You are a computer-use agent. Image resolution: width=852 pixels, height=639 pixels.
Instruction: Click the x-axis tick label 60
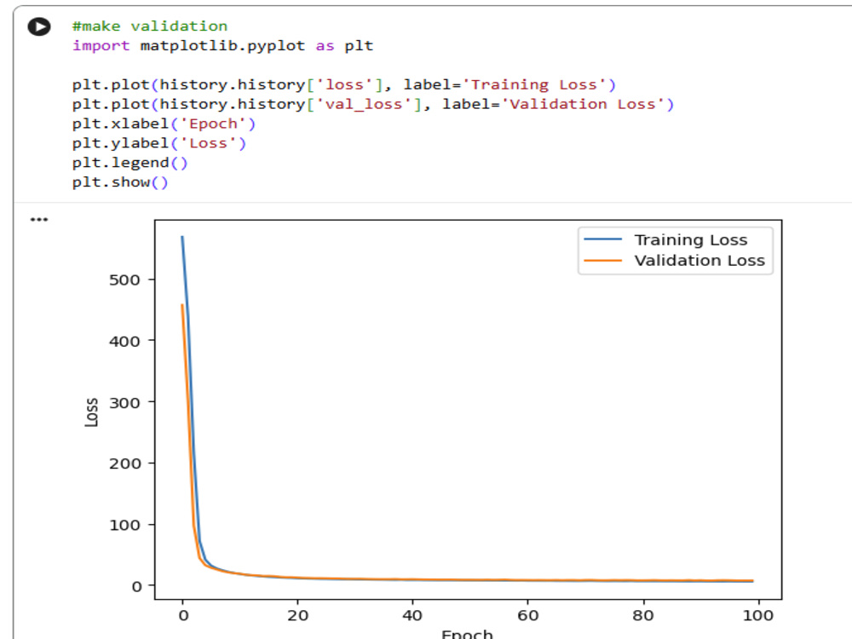point(527,615)
